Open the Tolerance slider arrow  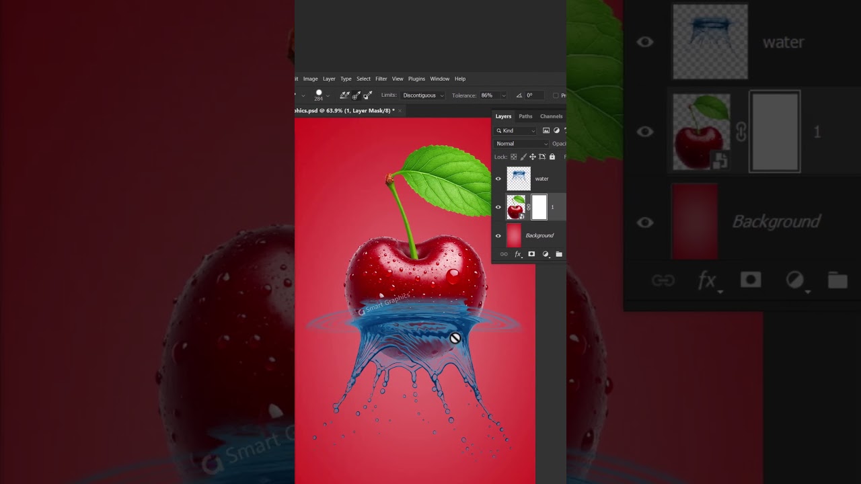[x=503, y=95]
